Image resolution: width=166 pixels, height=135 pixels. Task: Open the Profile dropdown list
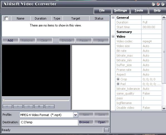click(75, 115)
